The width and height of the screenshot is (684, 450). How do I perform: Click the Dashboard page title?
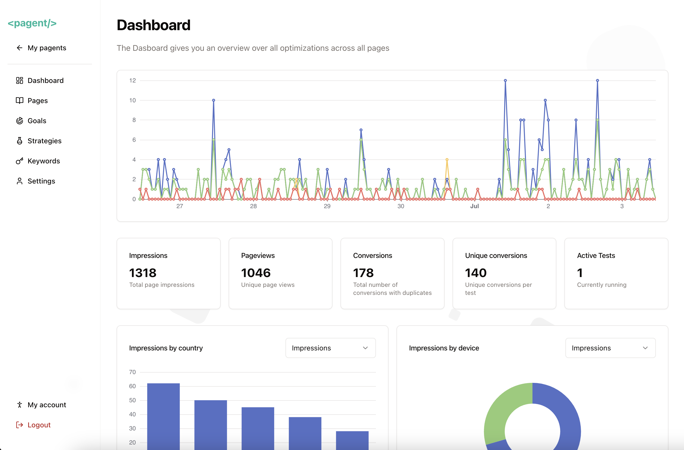click(154, 25)
